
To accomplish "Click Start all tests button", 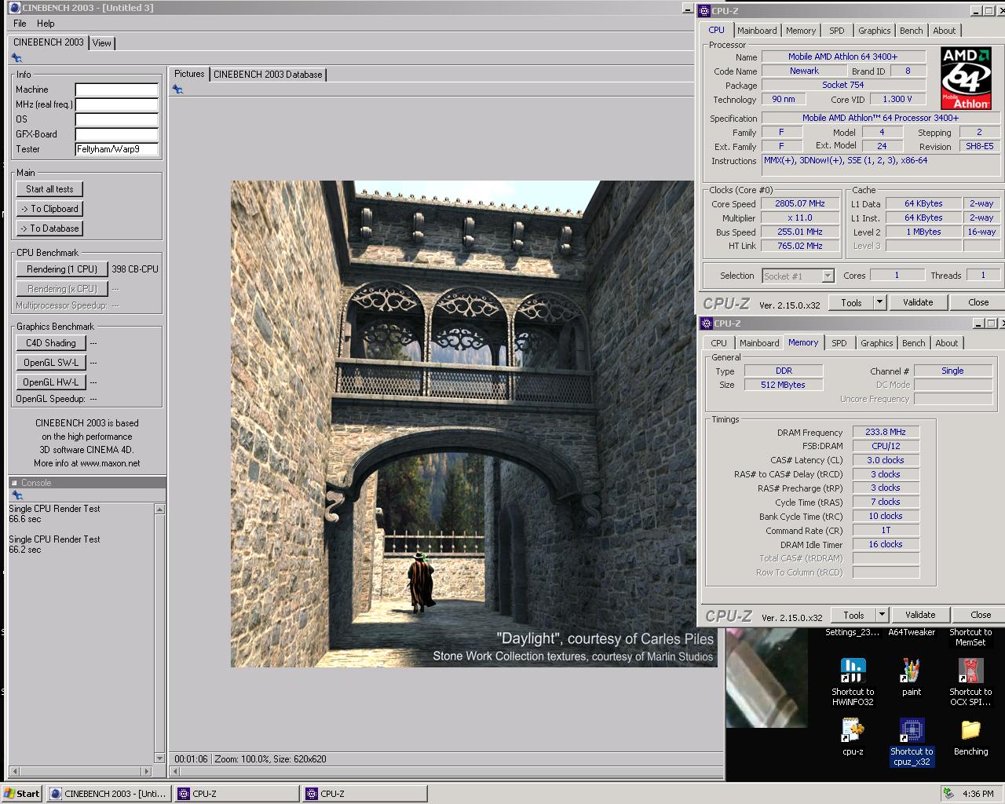I will 49,189.
